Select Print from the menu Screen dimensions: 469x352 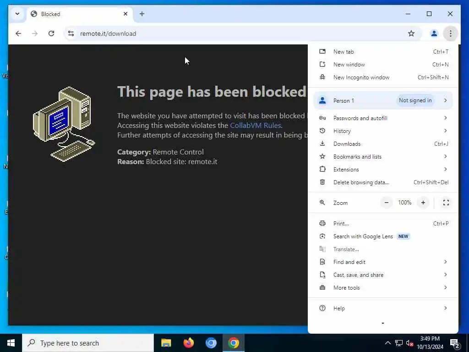(x=383, y=223)
